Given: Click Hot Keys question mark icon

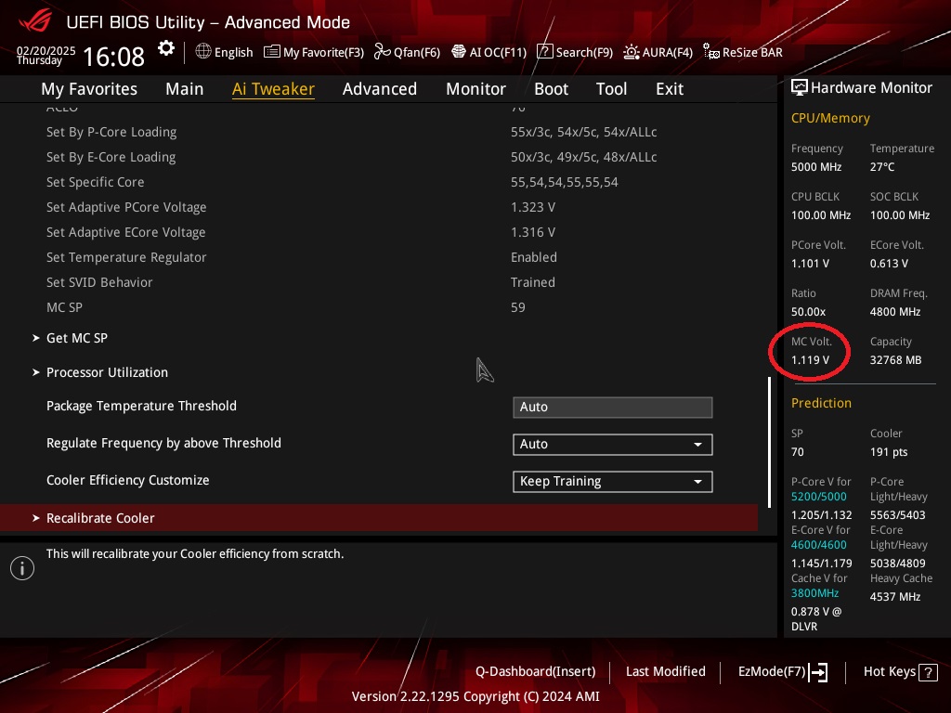Looking at the screenshot, I should 928,672.
